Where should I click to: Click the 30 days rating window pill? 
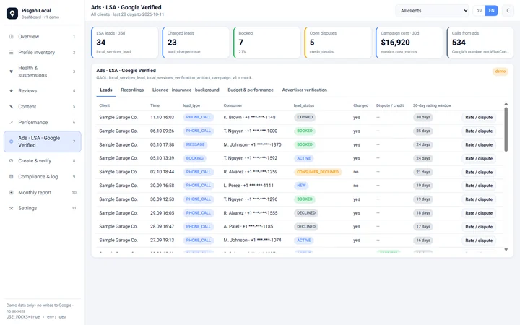click(x=423, y=118)
